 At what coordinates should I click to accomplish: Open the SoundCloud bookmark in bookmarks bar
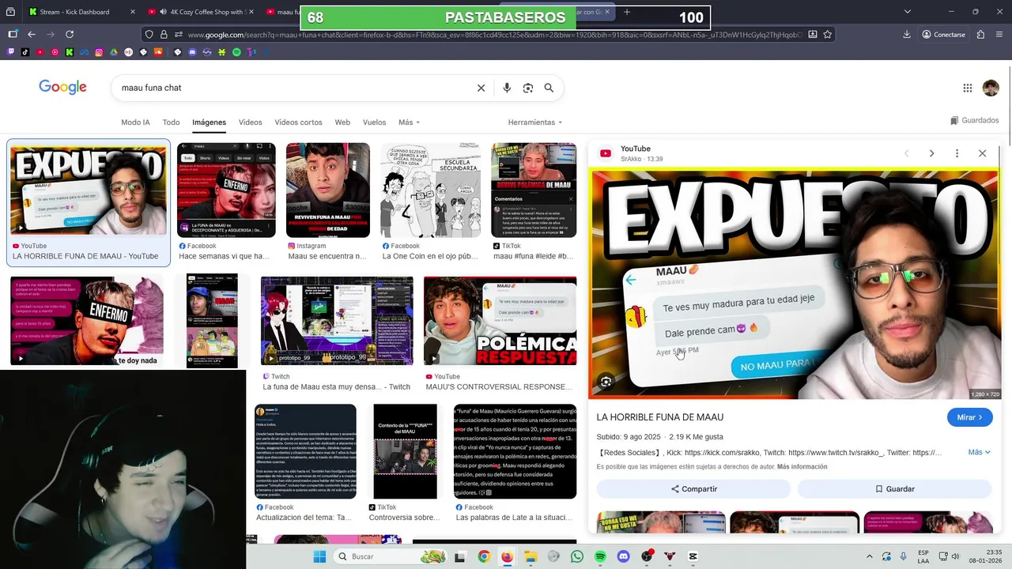158,52
